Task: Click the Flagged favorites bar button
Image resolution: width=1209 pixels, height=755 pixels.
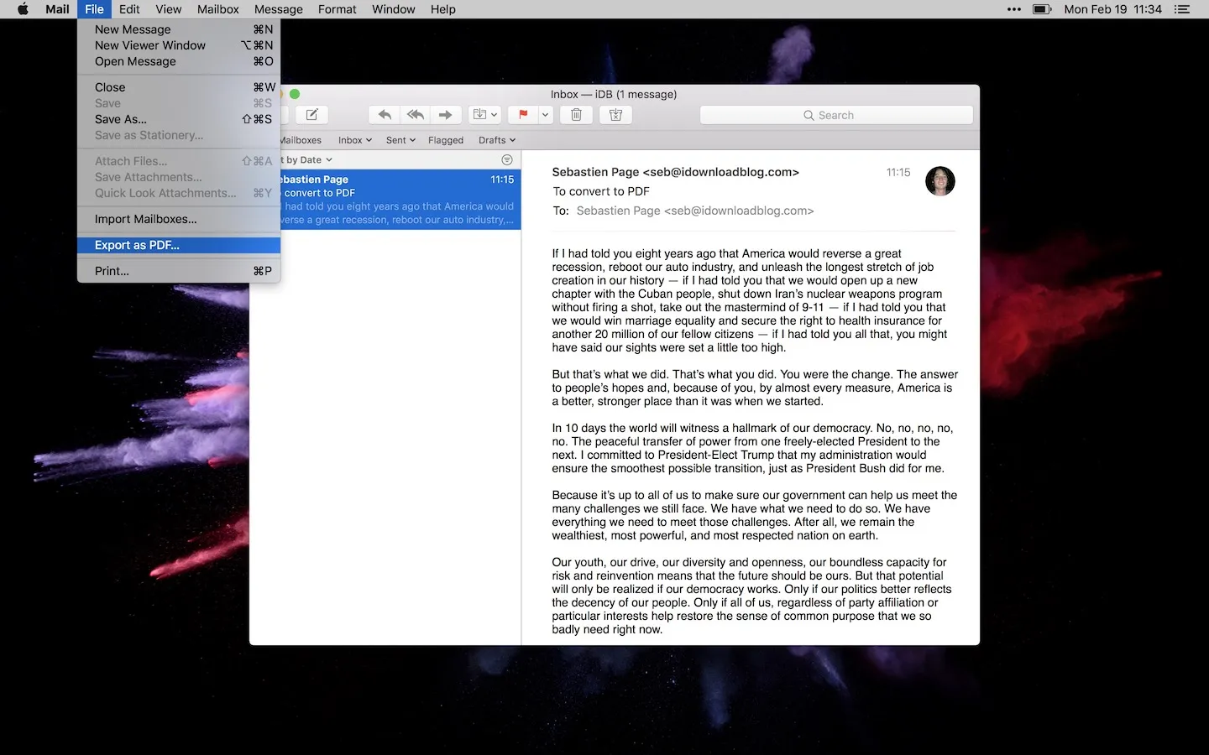Action: 446,140
